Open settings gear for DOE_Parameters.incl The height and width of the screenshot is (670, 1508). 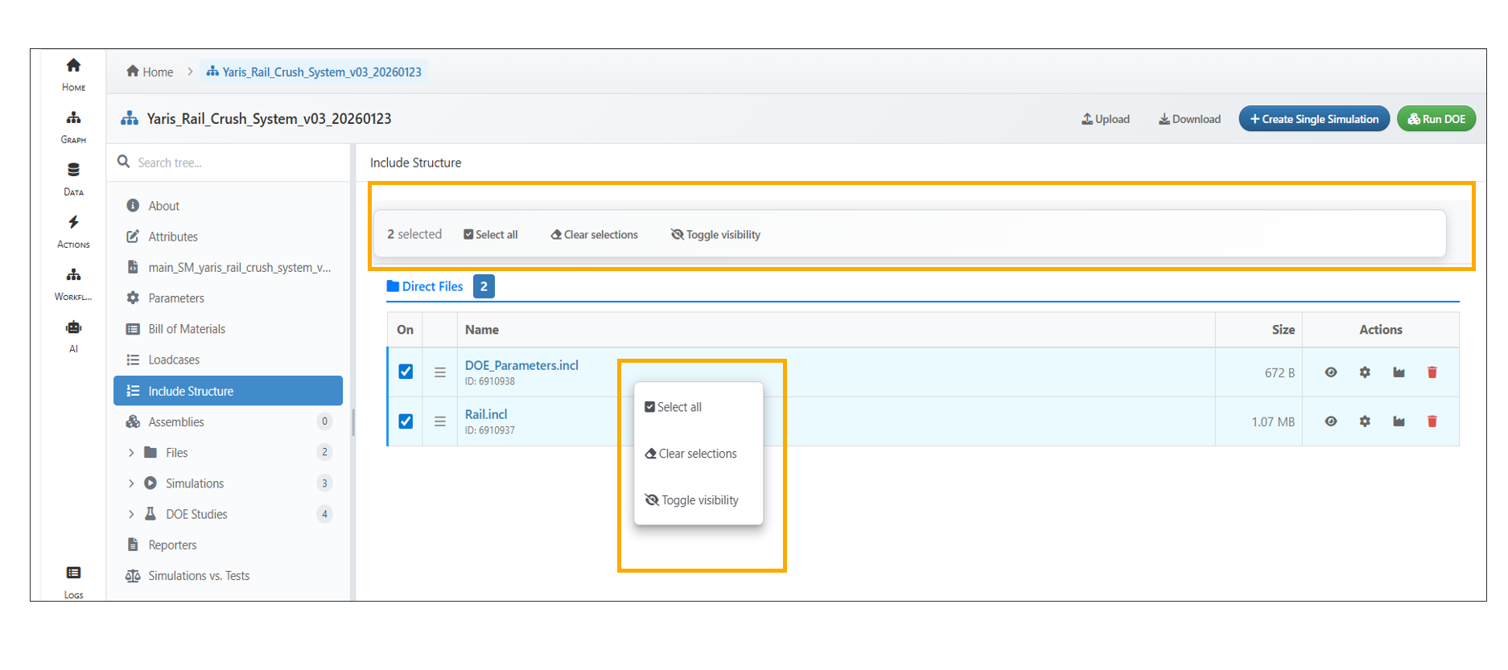point(1365,372)
